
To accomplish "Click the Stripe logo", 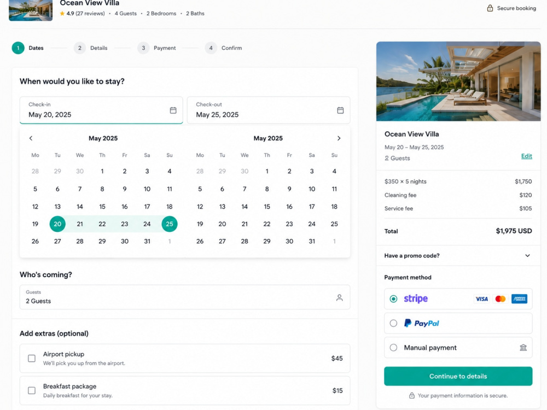I will tap(416, 299).
